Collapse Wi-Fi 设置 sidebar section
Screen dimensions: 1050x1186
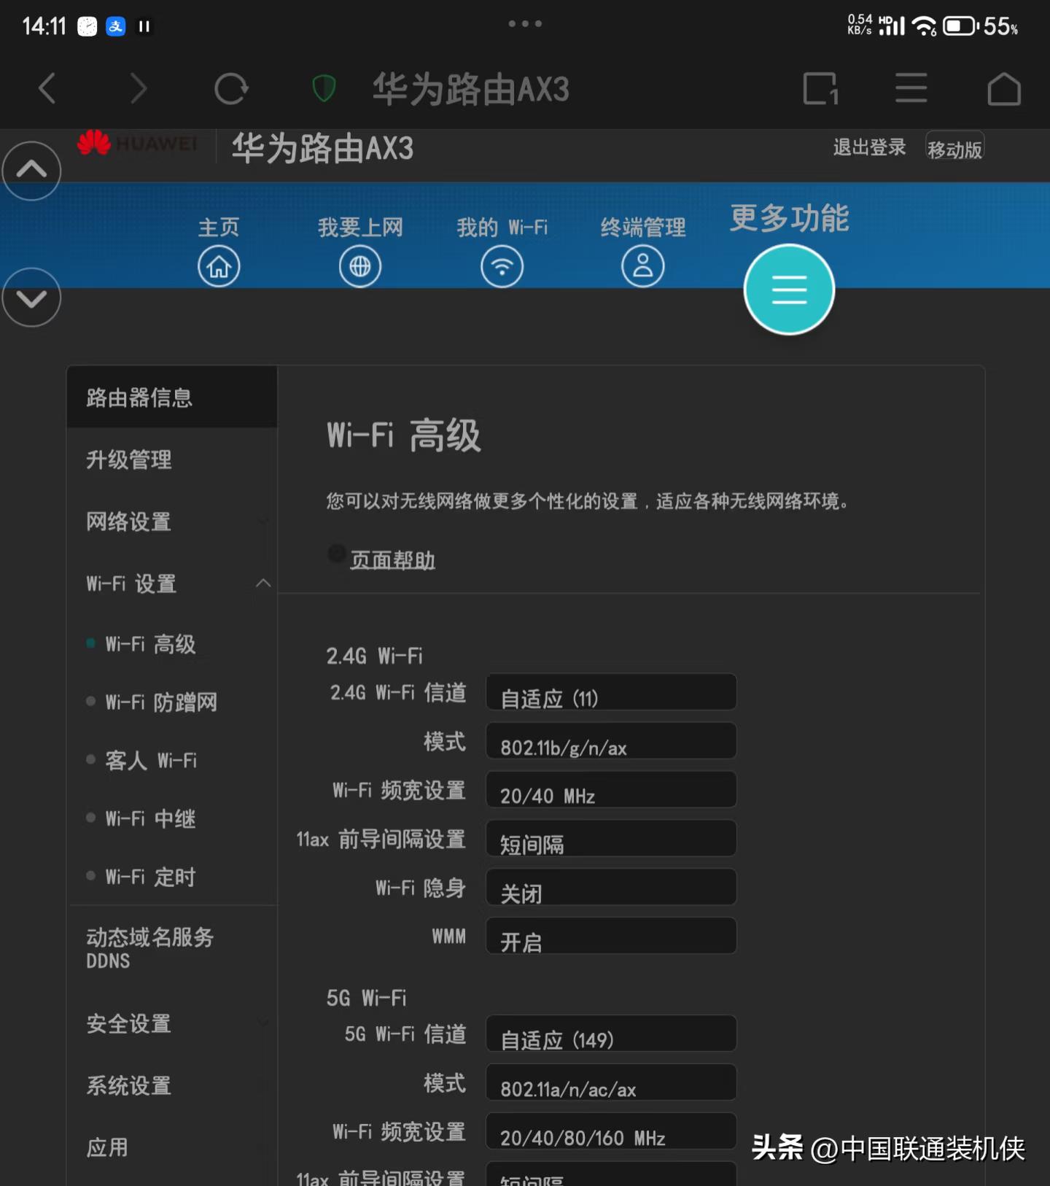point(172,584)
